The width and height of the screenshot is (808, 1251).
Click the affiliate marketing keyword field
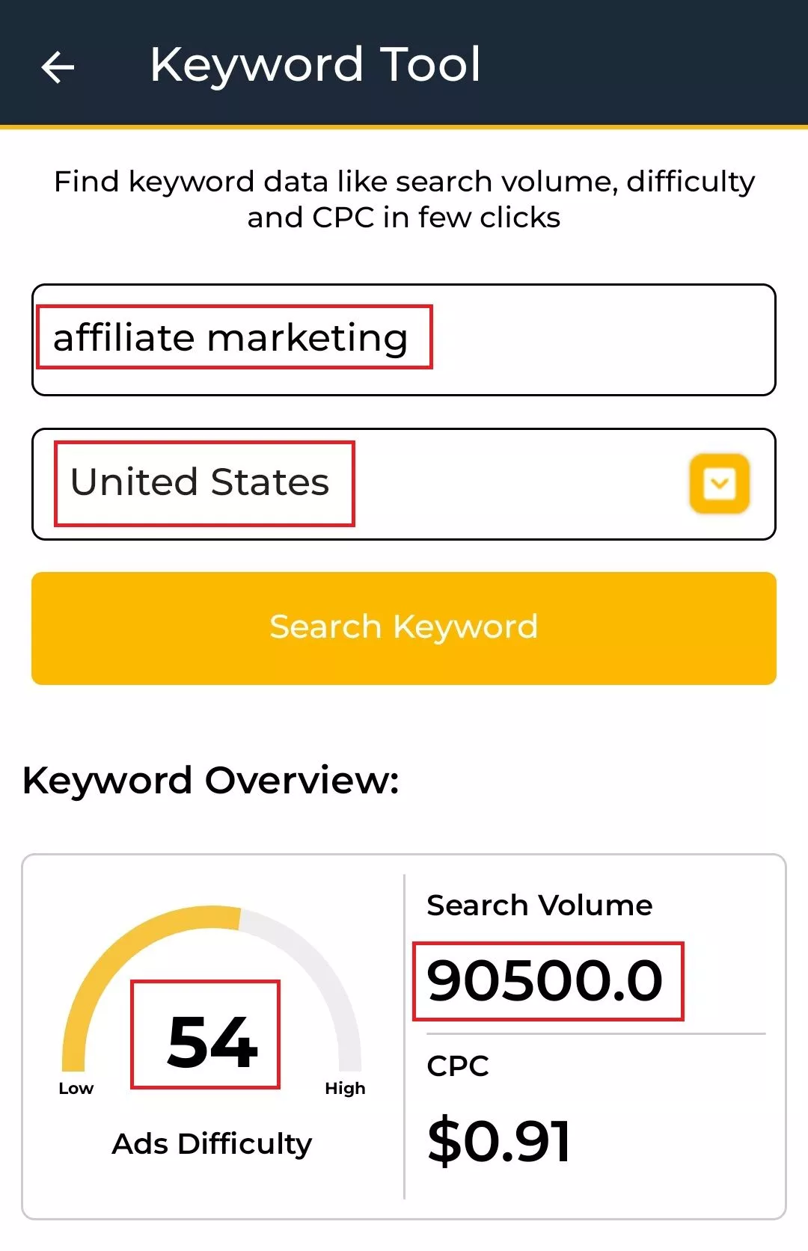coord(404,339)
